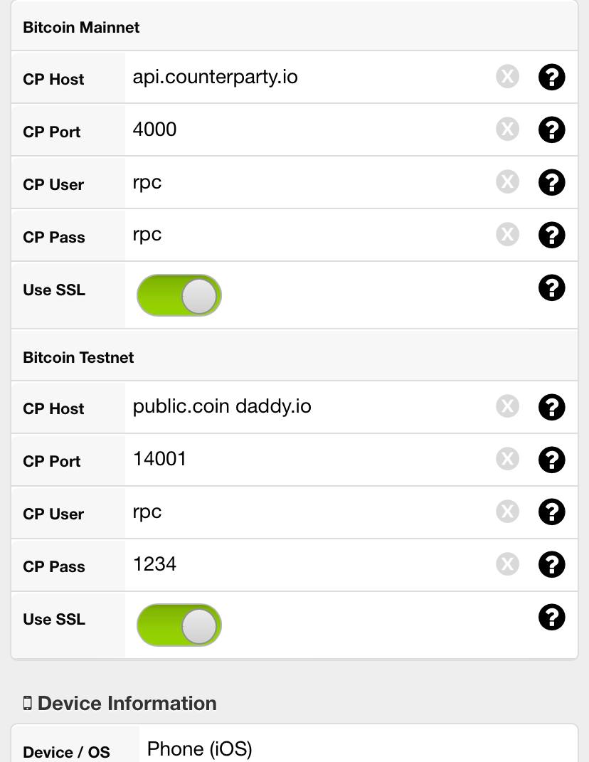This screenshot has width=589, height=762.
Task: Show help for Testnet Use SSL
Action: [551, 617]
